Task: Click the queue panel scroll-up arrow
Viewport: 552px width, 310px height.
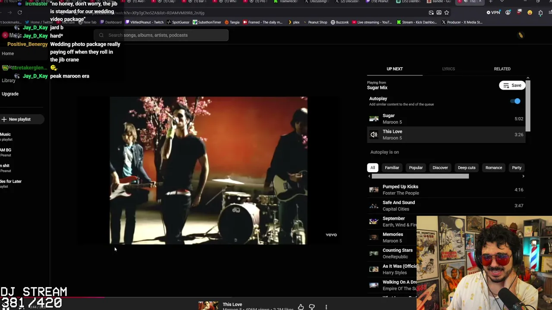Action: coord(528,78)
